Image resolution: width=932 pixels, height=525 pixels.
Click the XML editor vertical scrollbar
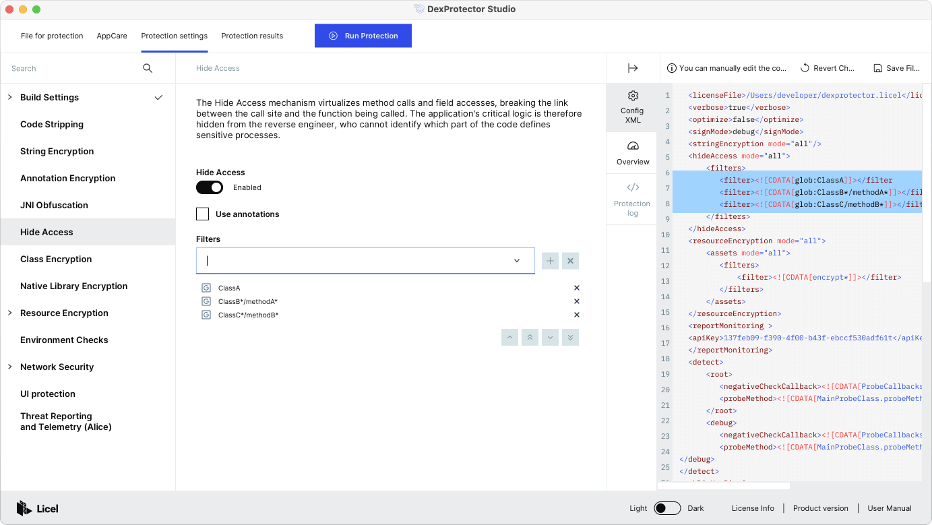click(x=927, y=182)
